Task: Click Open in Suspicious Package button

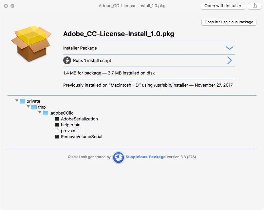Action: 229,22
